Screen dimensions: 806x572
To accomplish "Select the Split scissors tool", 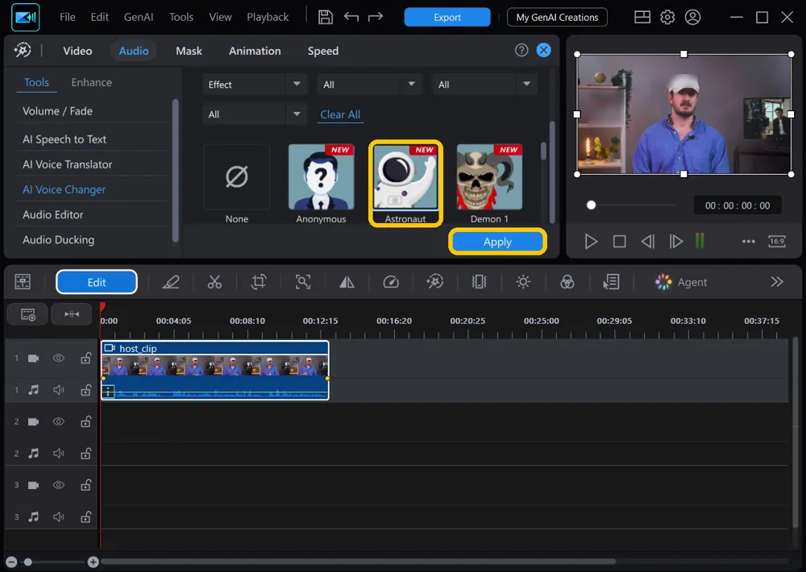I will [x=214, y=282].
